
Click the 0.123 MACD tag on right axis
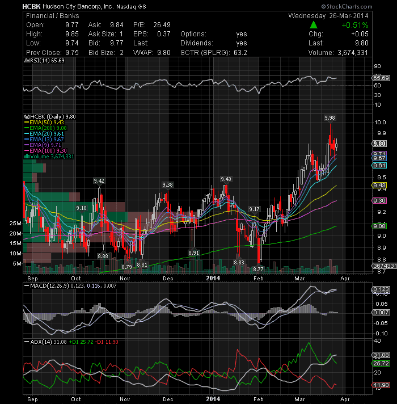coord(381,289)
